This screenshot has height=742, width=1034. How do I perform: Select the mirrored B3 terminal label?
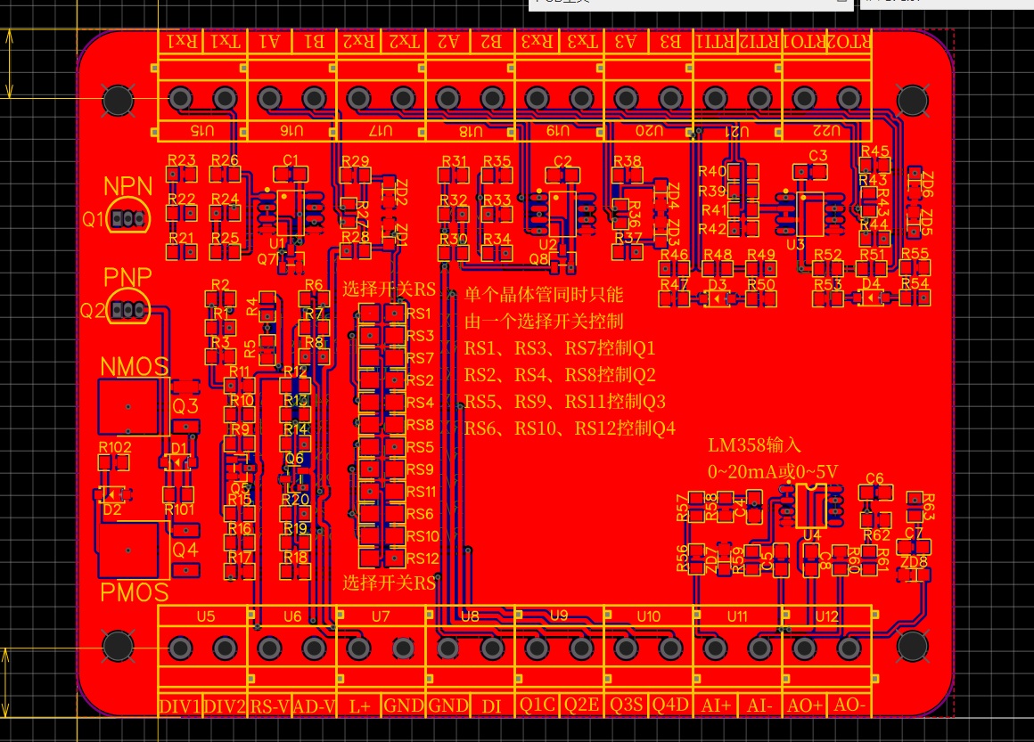[670, 42]
